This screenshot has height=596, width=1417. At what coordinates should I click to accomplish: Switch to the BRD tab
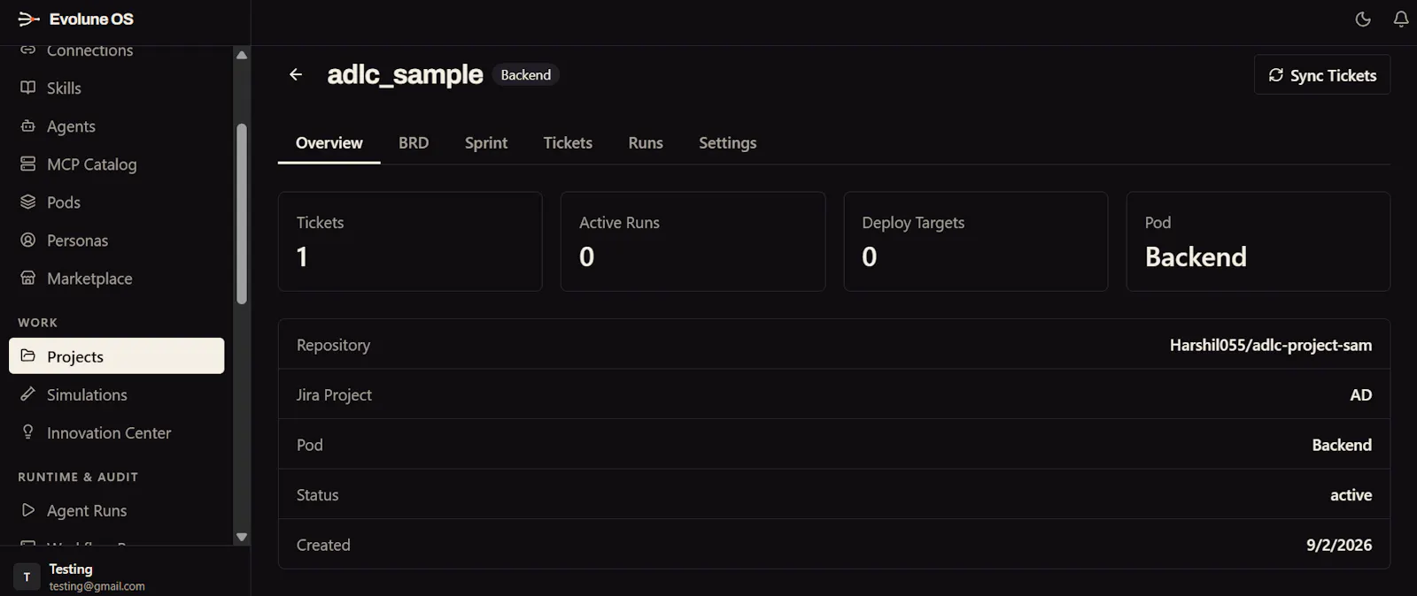coord(414,142)
